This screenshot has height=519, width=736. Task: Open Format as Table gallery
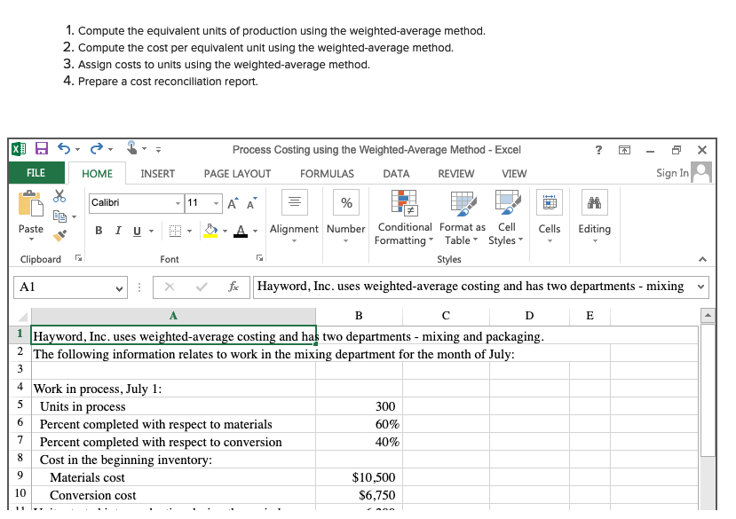point(463,217)
